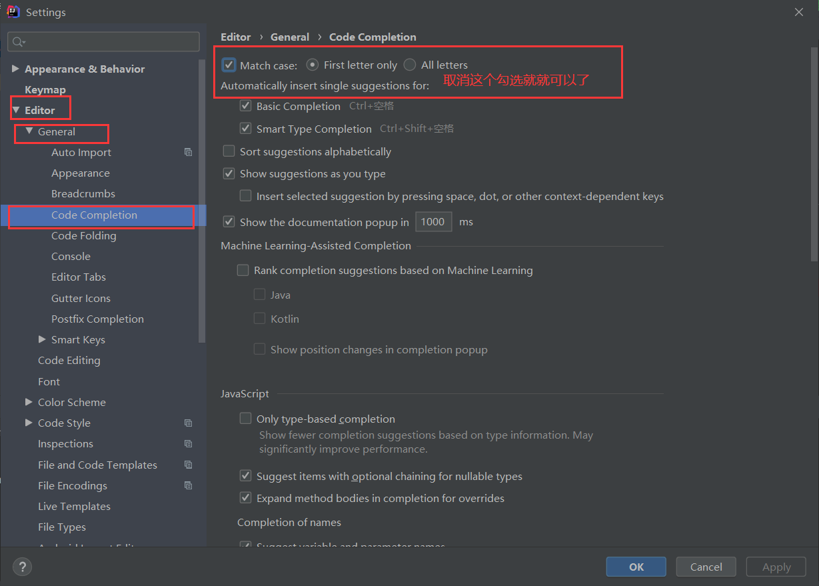Click the right panel vertical scrollbar

pyautogui.click(x=814, y=153)
